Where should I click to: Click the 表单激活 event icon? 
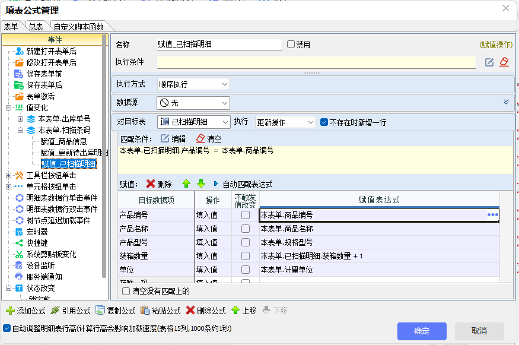coord(20,96)
